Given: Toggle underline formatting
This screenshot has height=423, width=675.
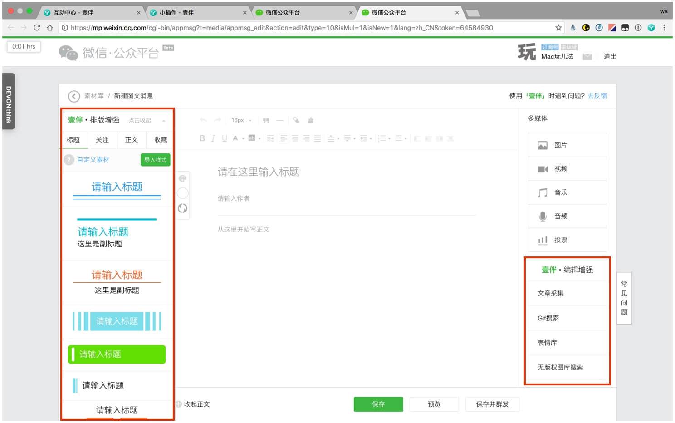Looking at the screenshot, I should 224,138.
